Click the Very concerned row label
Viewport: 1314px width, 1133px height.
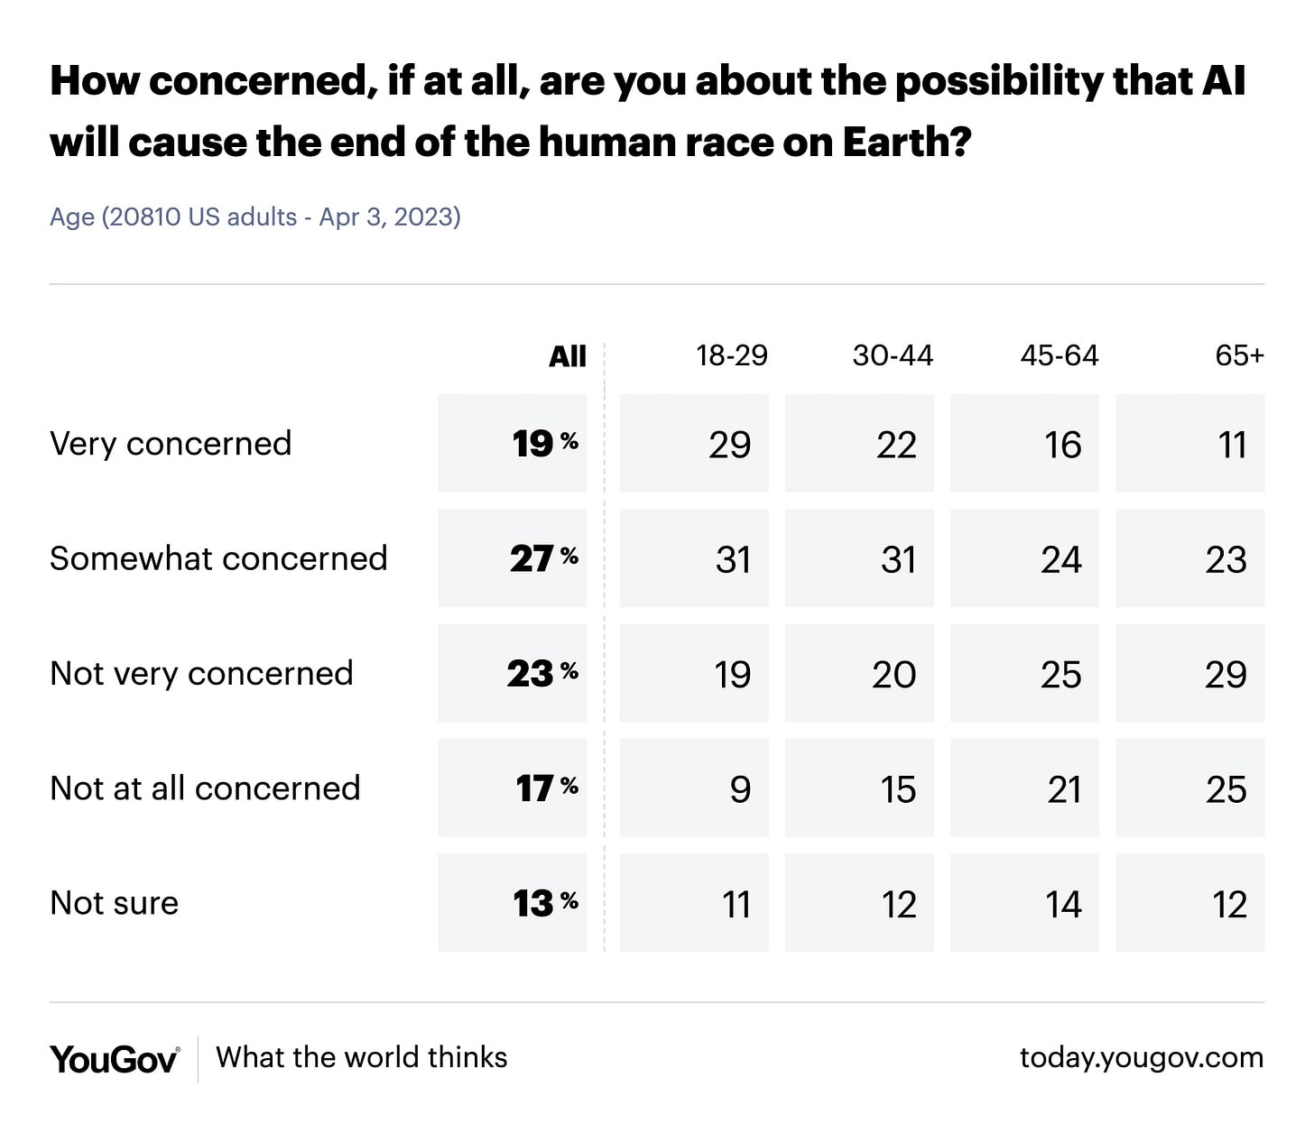[x=171, y=444]
